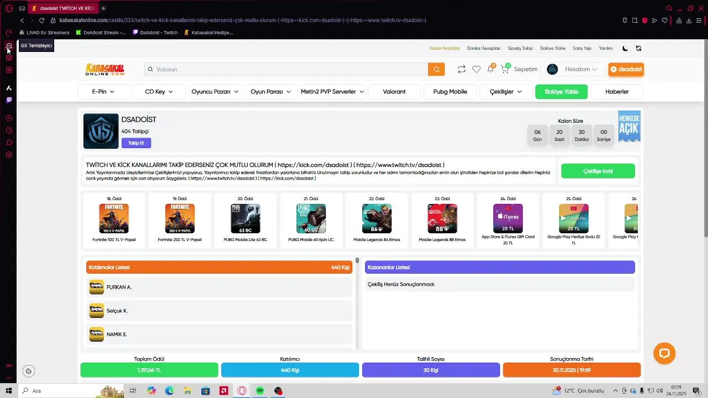Click the Kabasakal Online logo
The height and width of the screenshot is (398, 708).
point(105,69)
